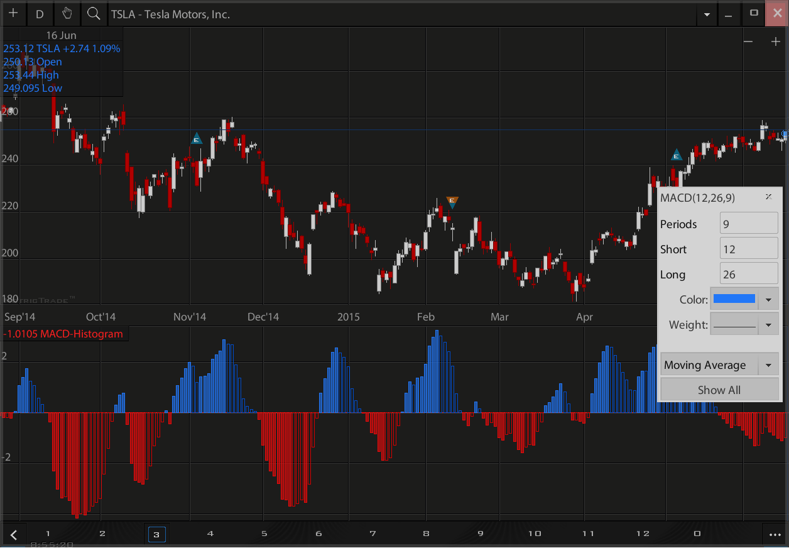
Task: Switch to page tab 5
Action: 264,534
